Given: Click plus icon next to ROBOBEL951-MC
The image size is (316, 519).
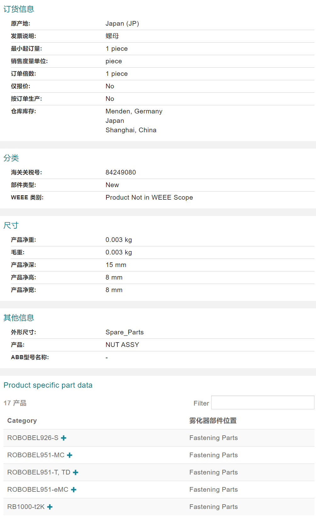Looking at the screenshot, I should tap(70, 455).
